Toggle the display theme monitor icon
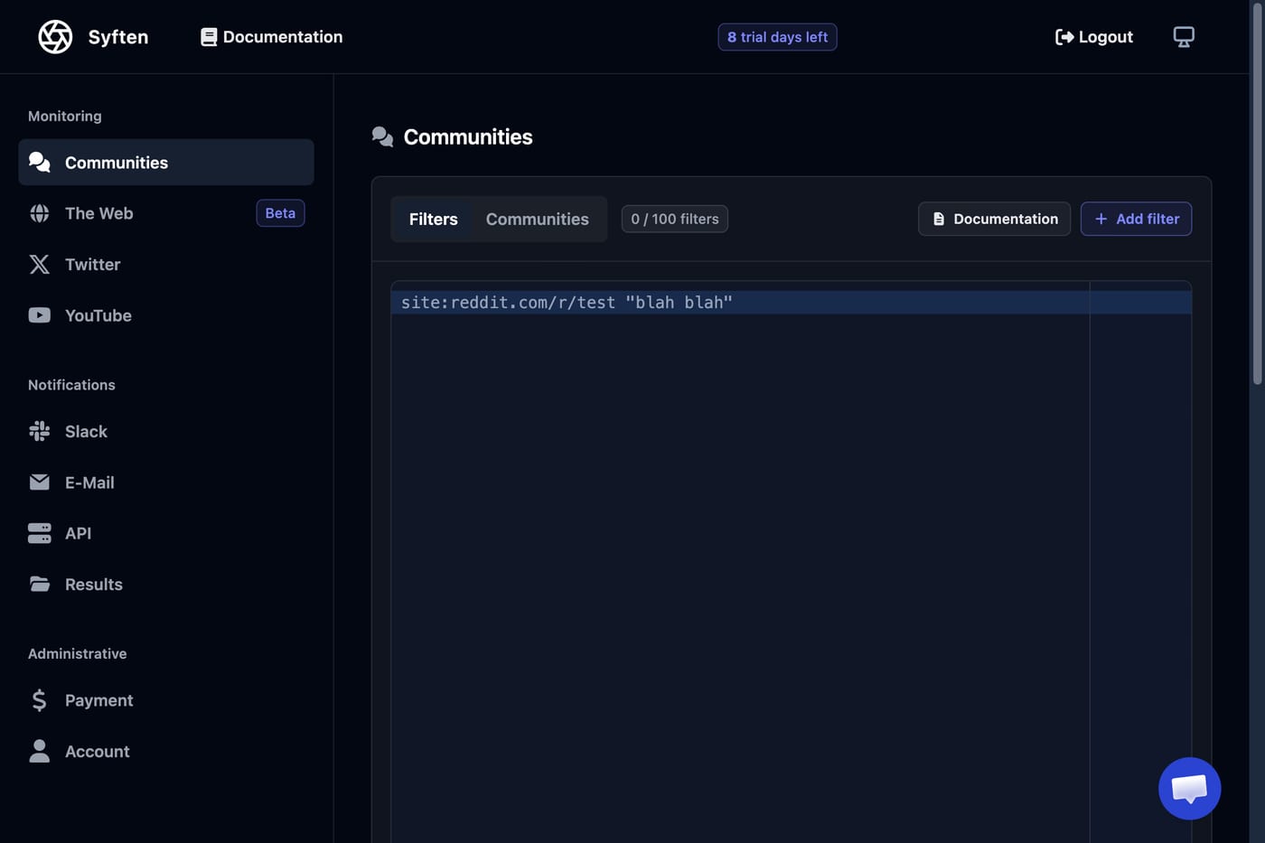The height and width of the screenshot is (843, 1265). click(1184, 37)
